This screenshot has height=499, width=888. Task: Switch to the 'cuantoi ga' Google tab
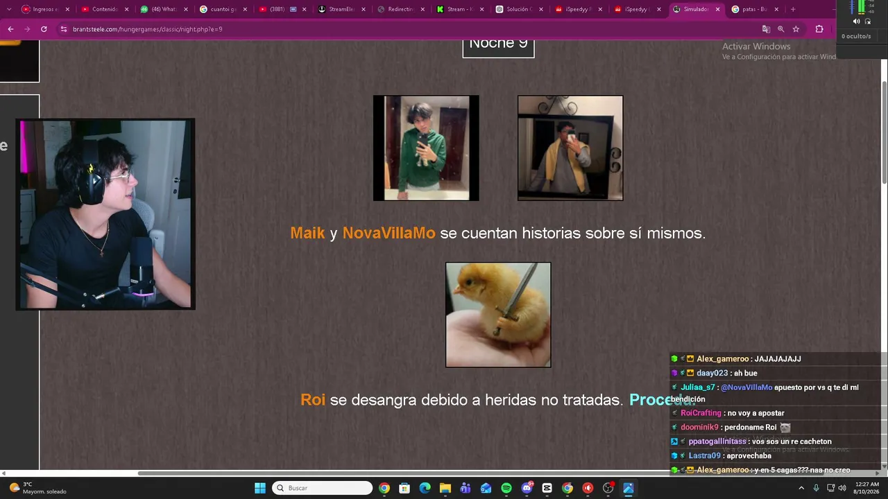(223, 9)
